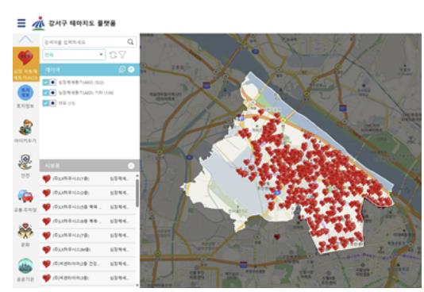Click the chat bubble icon in layer header
The image size is (424, 292).
click(x=122, y=69)
